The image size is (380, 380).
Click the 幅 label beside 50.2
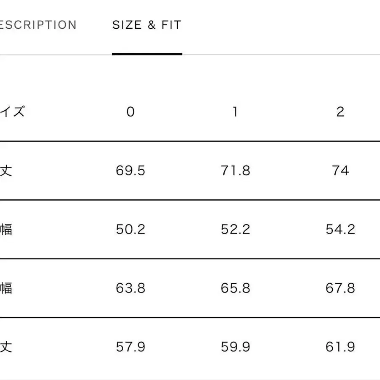tap(6, 229)
